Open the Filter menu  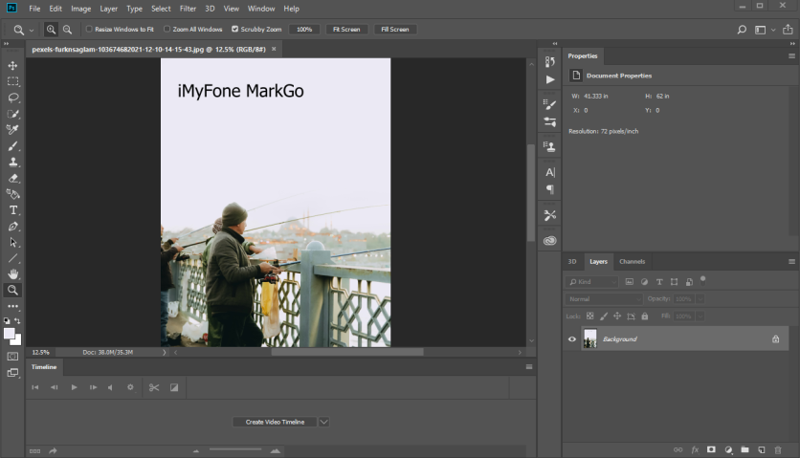pyautogui.click(x=188, y=9)
